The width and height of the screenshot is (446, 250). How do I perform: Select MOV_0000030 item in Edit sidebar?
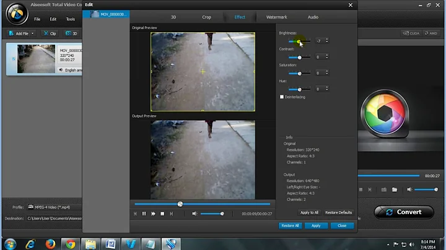[x=106, y=14]
